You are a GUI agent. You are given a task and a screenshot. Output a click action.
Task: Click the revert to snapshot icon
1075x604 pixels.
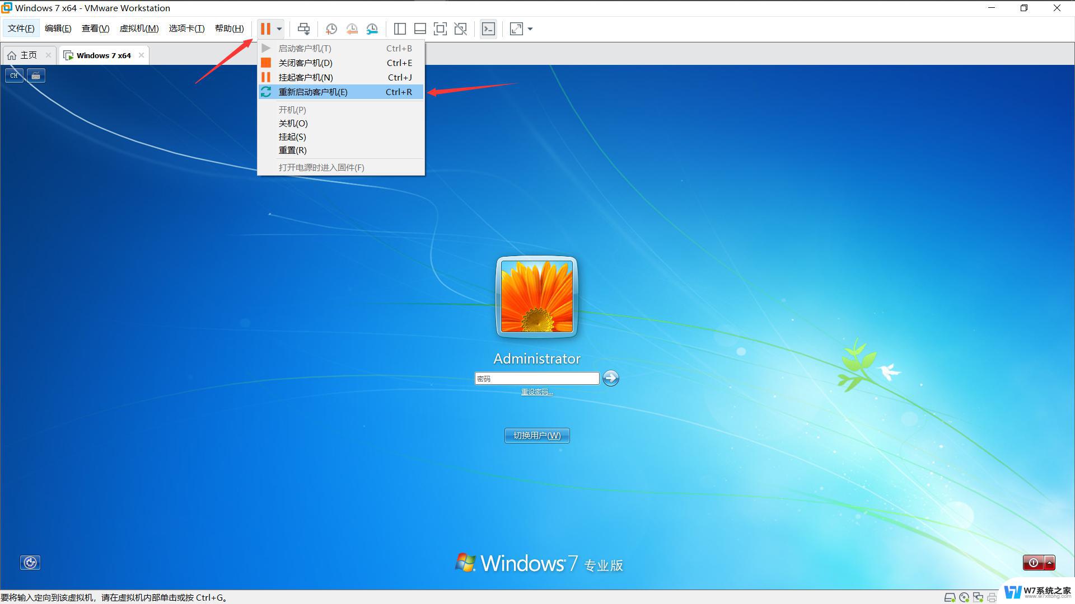tap(352, 29)
